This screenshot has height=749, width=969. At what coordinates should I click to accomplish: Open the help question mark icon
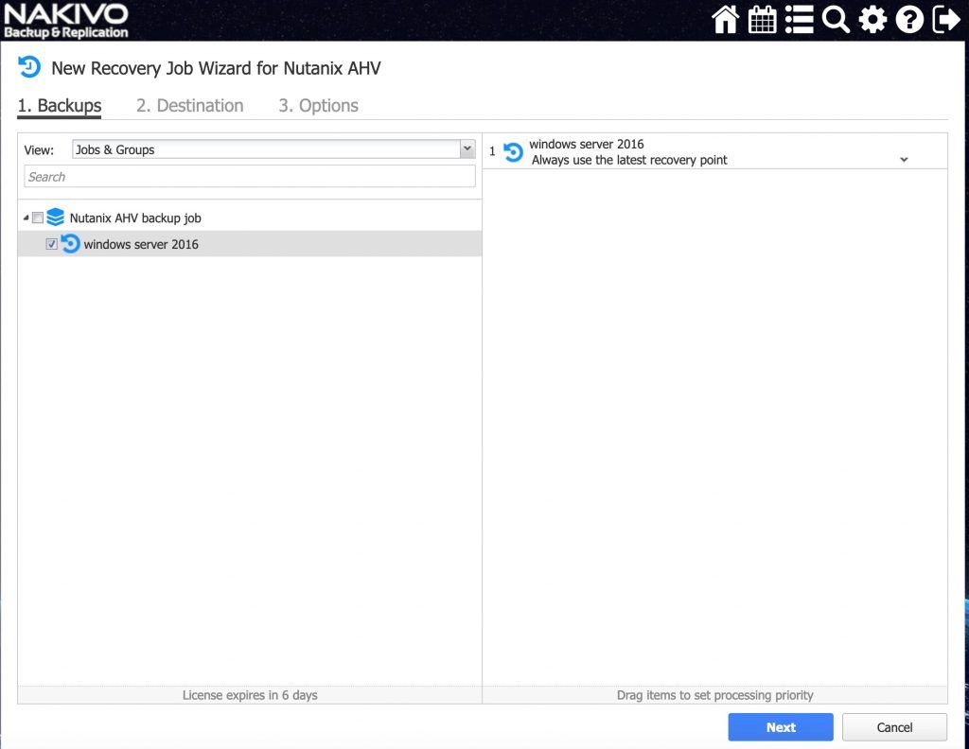coord(909,20)
